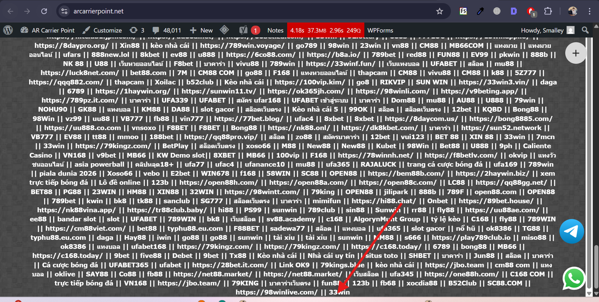
Task: Follow the https://open88h.com/ link
Action: pyautogui.click(x=218, y=183)
